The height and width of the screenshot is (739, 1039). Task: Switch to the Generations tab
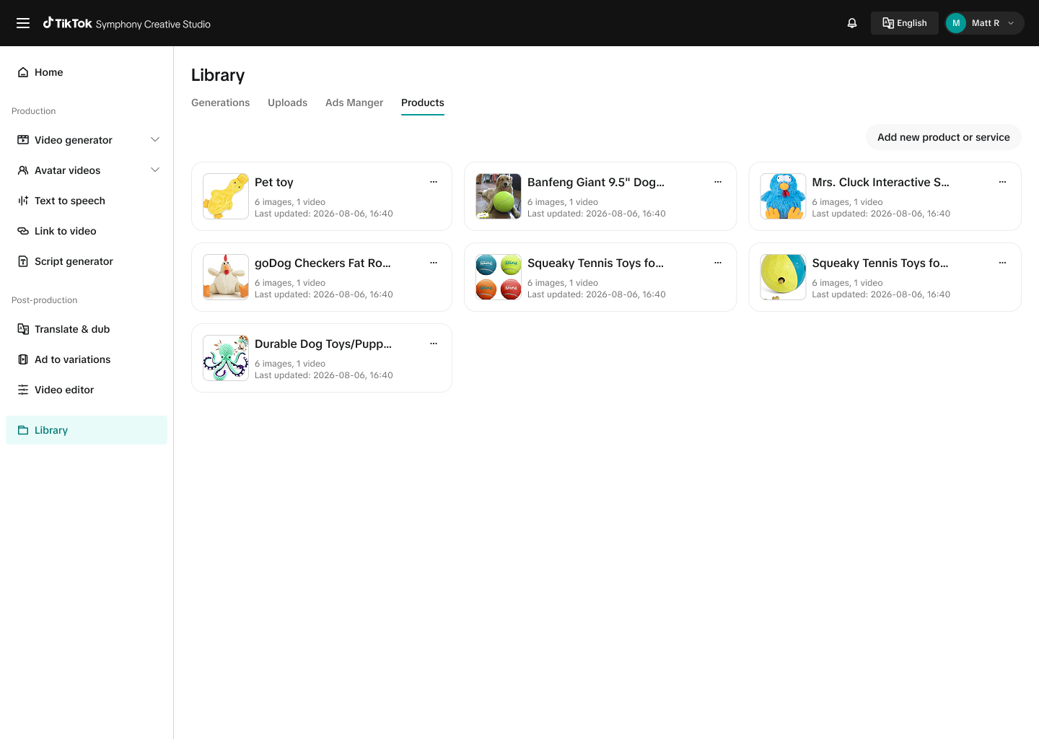221,102
